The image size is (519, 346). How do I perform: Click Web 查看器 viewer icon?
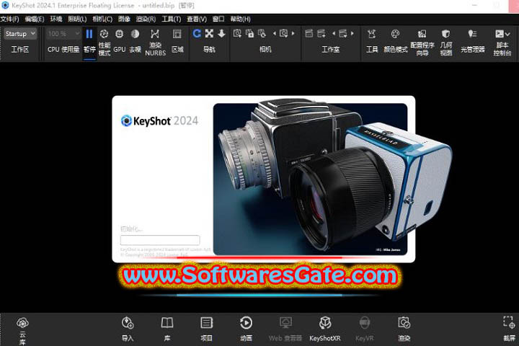tap(285, 329)
